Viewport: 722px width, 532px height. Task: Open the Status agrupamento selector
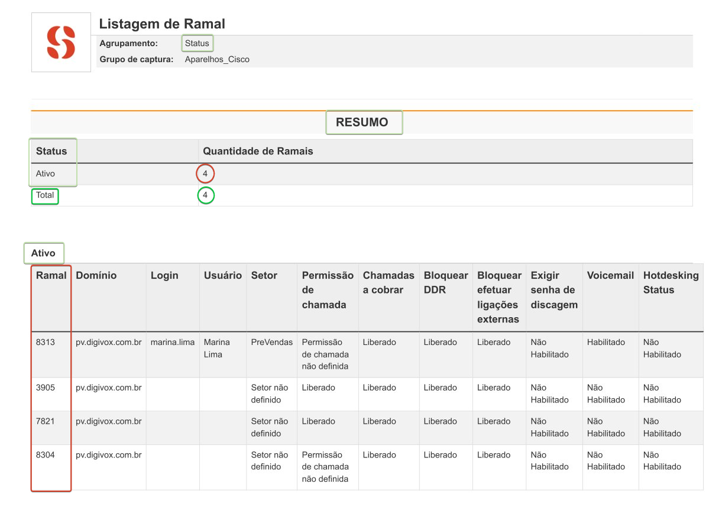tap(197, 43)
